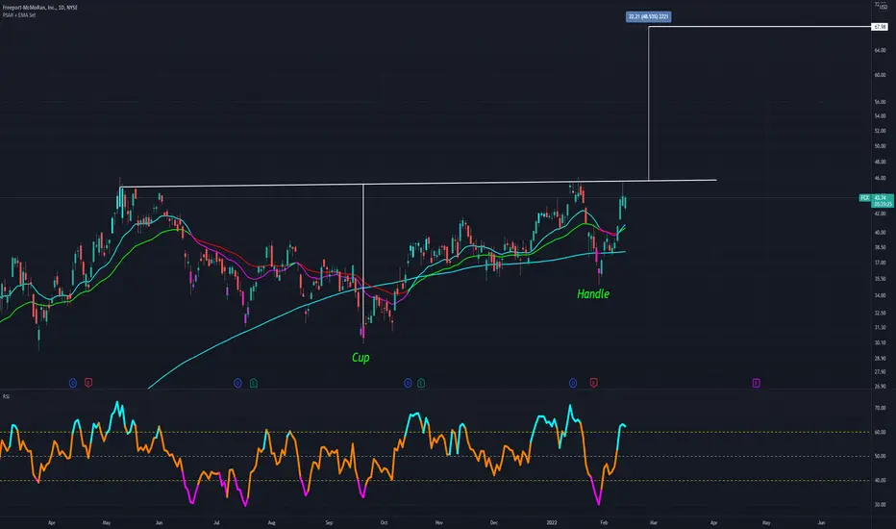Screen dimensions: 896x529
Task: Open the purple upcoming earnings marker
Action: pos(756,383)
